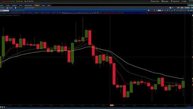Viewport: 193px width, 109px height.
Task: Click the PPS_MACD study label
Action: pyautogui.click(x=78, y=13)
